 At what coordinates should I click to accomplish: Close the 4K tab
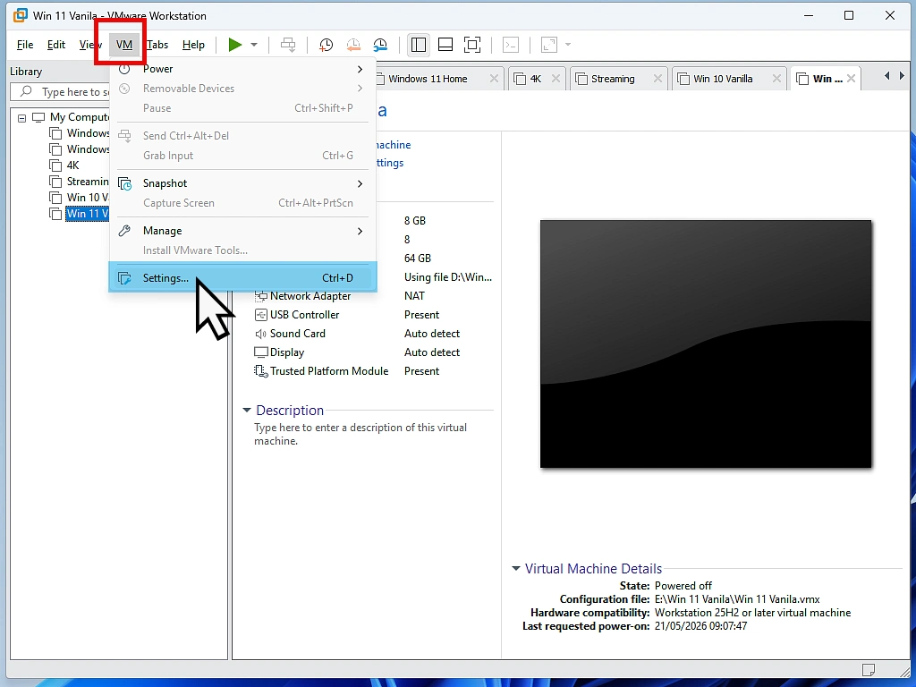[x=556, y=79]
